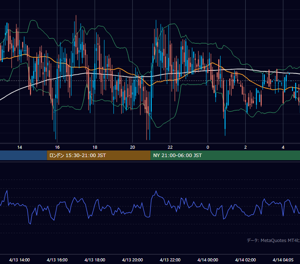Click the 4/13 20:00 date label
This screenshot has height=264, width=300.
132,260
